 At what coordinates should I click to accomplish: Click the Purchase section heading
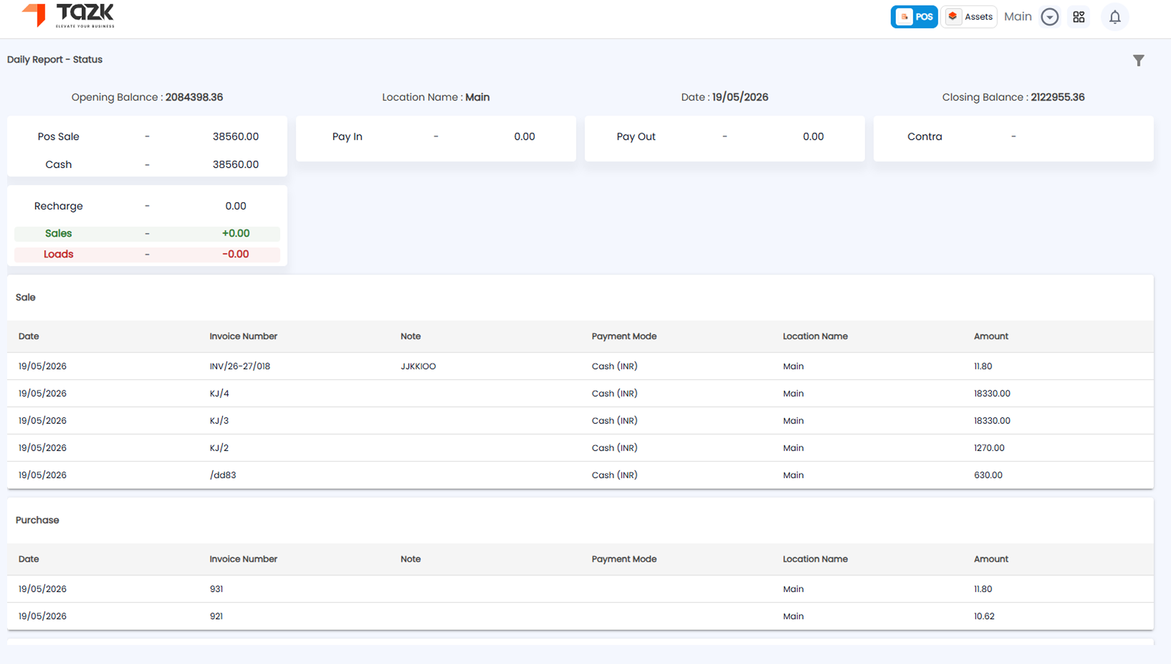click(x=37, y=520)
